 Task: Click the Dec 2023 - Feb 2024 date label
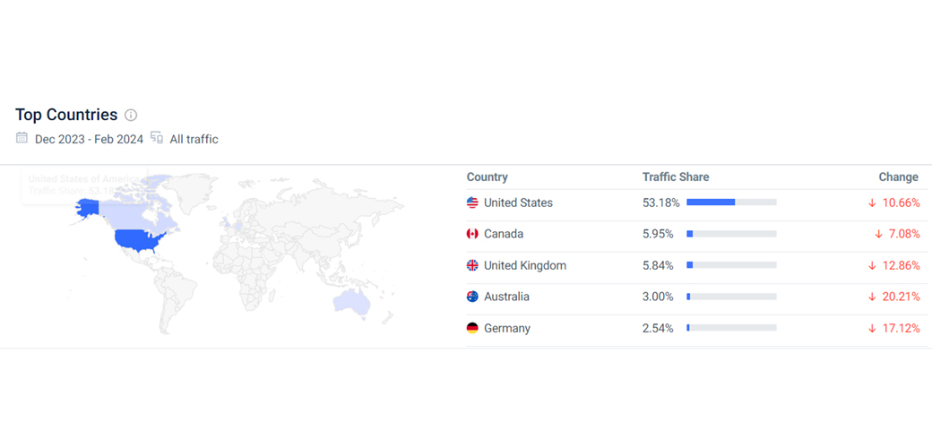point(89,140)
